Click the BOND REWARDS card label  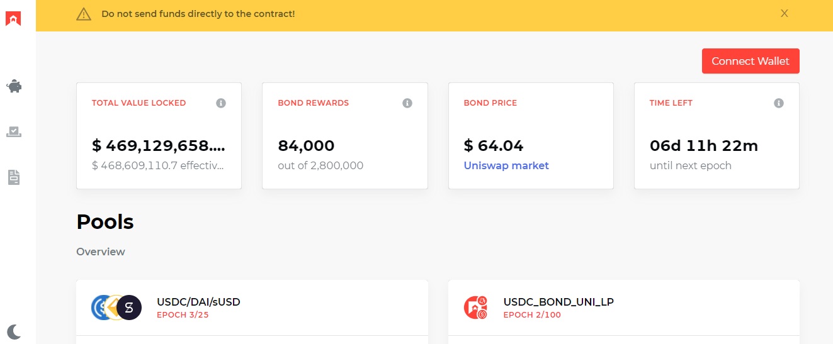314,103
